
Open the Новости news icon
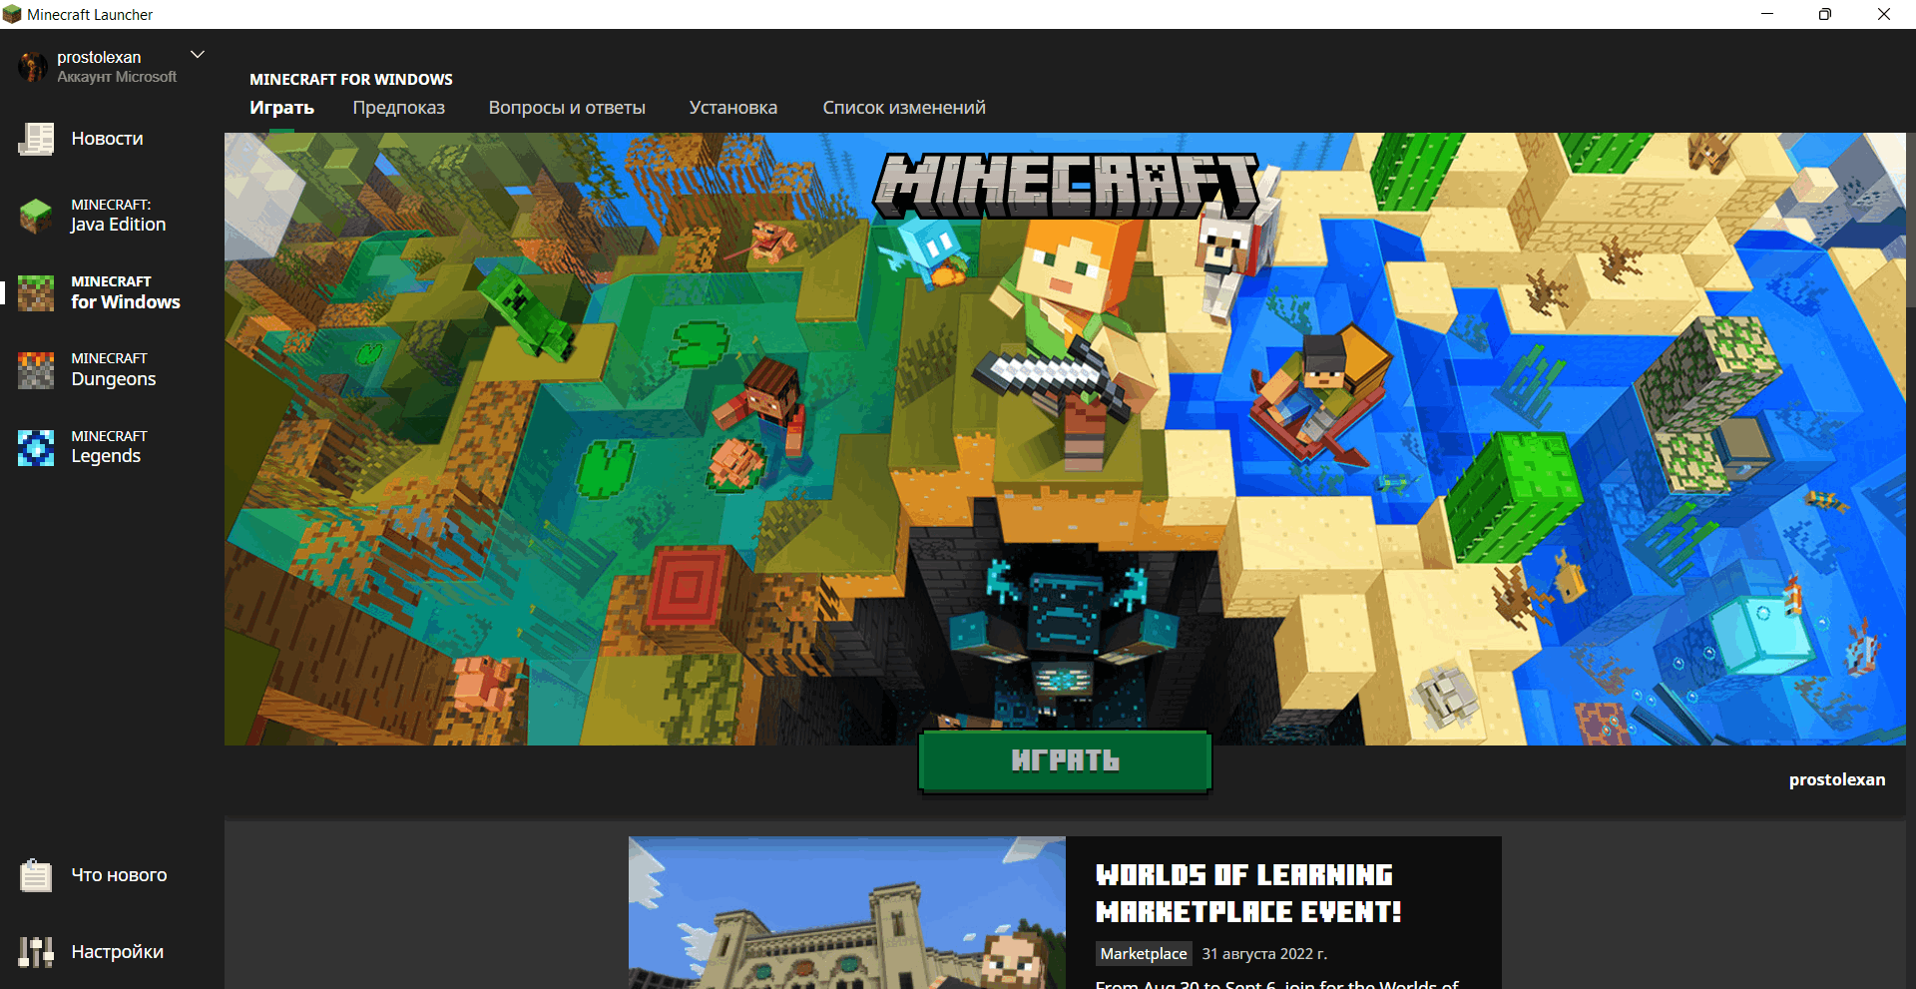[x=36, y=139]
